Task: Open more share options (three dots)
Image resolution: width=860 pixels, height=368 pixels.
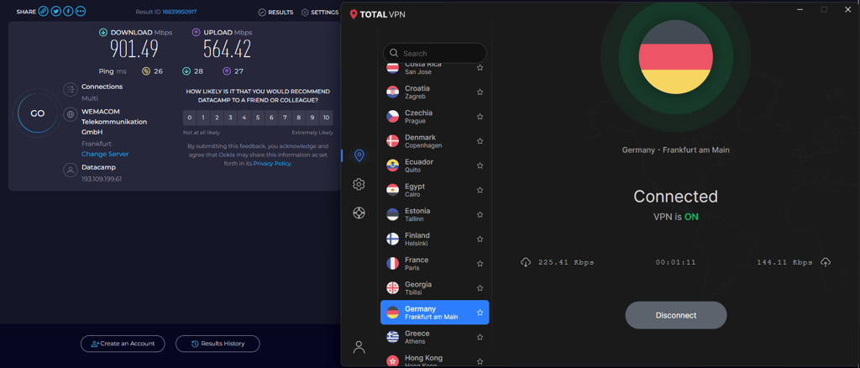Action: pos(81,12)
